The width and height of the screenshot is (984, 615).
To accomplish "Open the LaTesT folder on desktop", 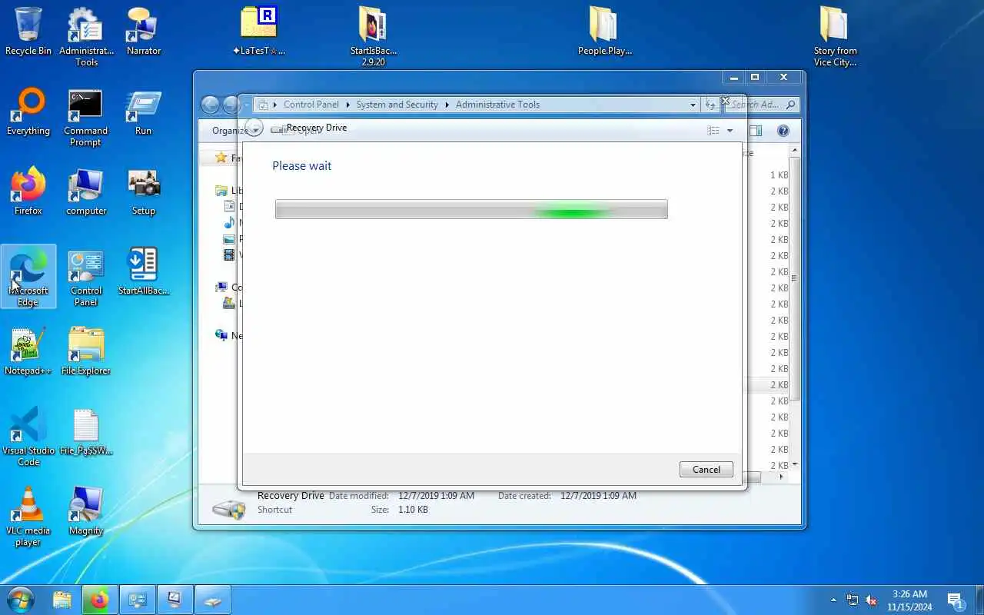I will click(x=259, y=32).
